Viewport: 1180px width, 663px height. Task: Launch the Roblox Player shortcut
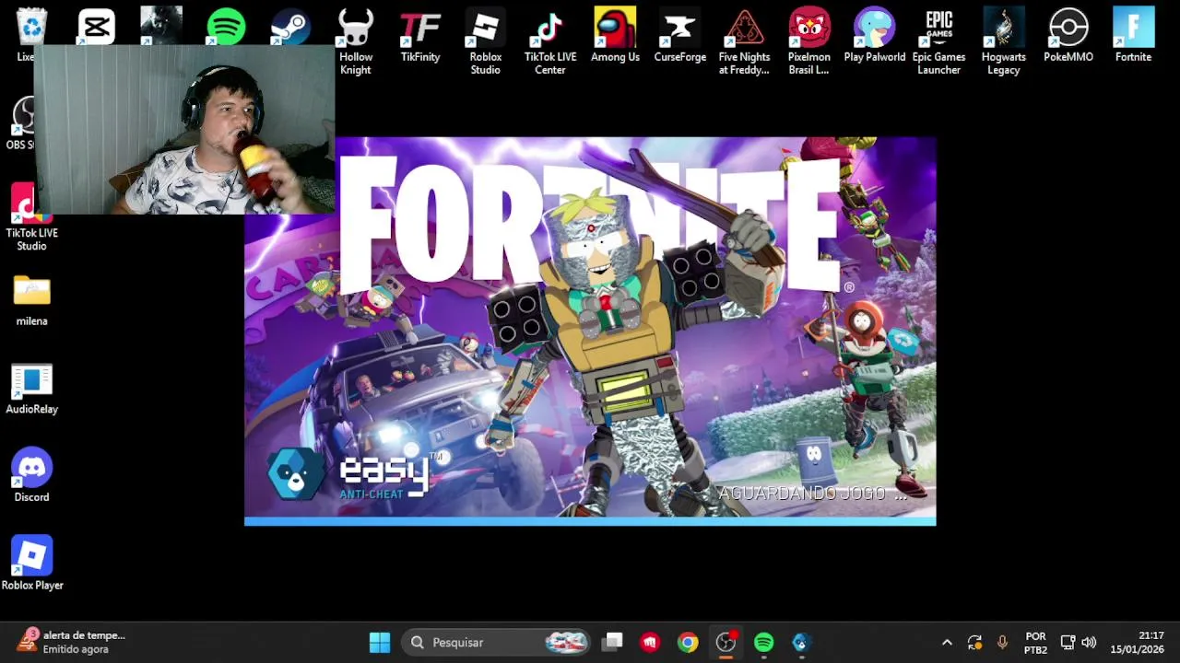(x=32, y=564)
